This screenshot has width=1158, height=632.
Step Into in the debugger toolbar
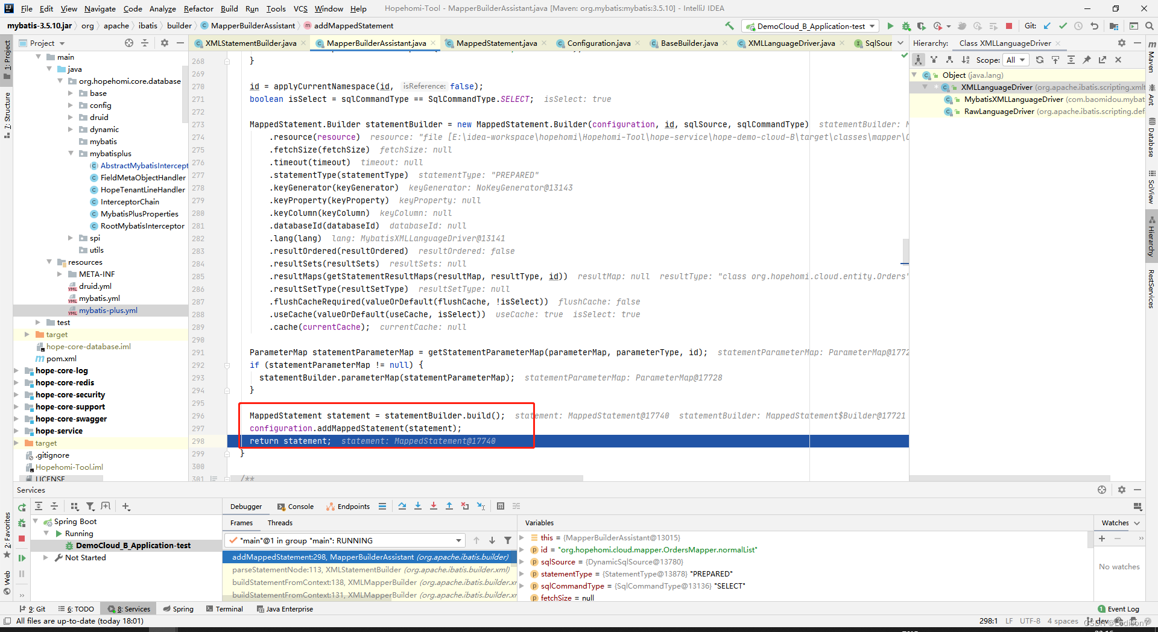pyautogui.click(x=418, y=506)
